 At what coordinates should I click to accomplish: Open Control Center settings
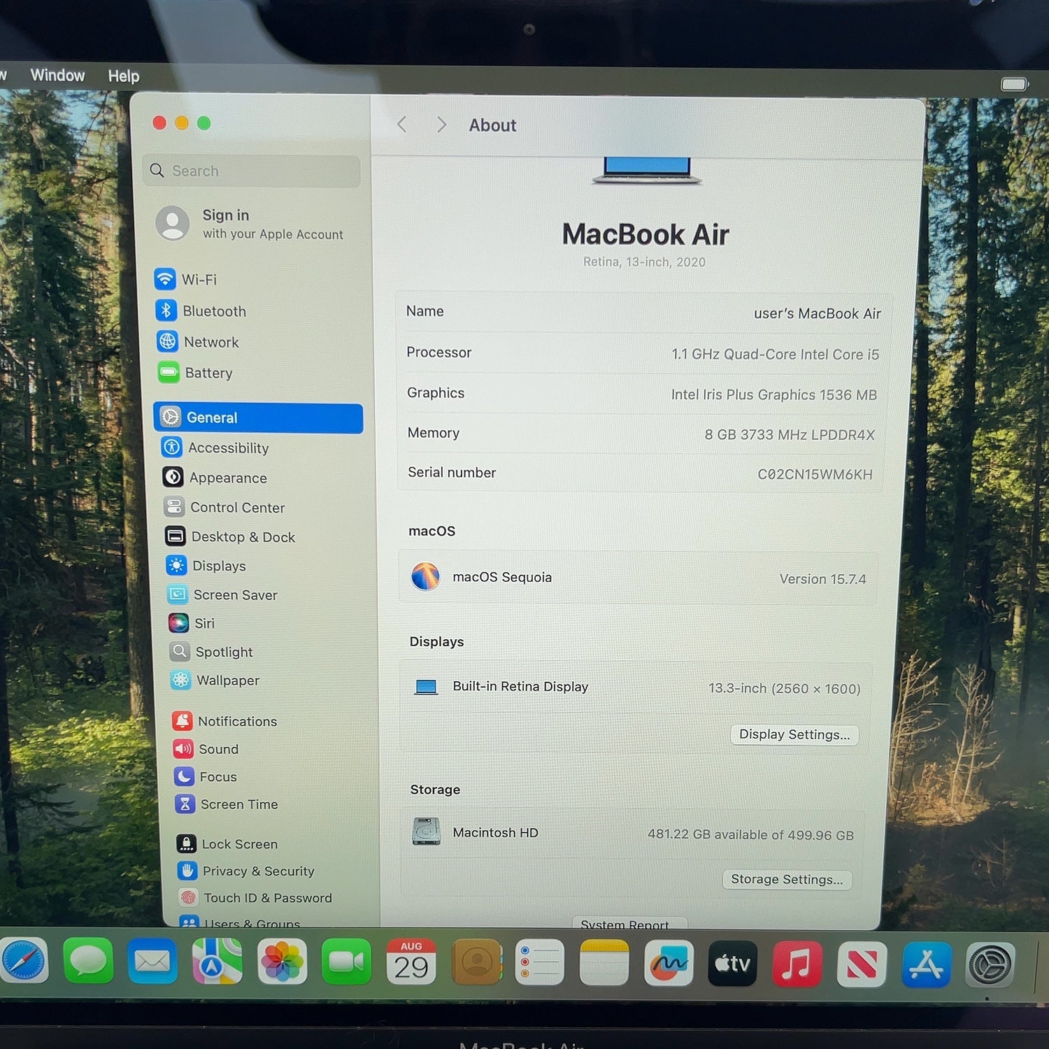[224, 507]
